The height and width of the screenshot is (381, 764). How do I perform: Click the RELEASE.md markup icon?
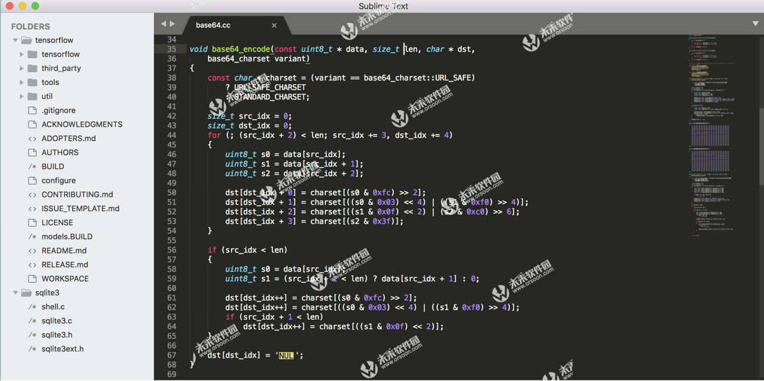33,265
